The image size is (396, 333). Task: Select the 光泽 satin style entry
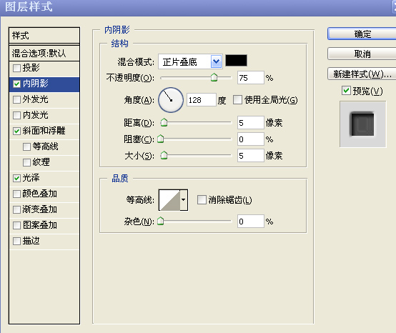(44, 178)
